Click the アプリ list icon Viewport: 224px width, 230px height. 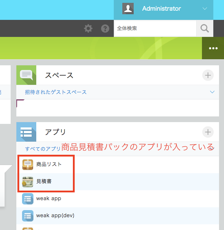(x=26, y=132)
